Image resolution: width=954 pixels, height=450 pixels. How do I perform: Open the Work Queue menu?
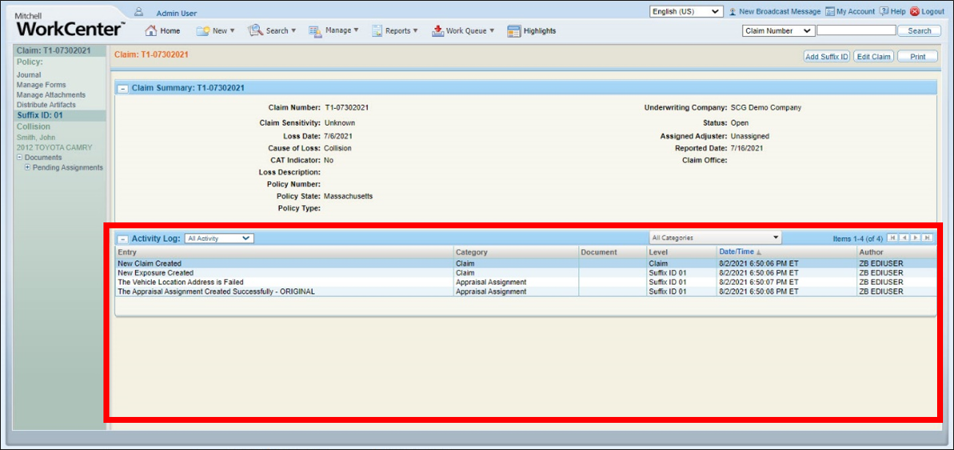pos(463,31)
